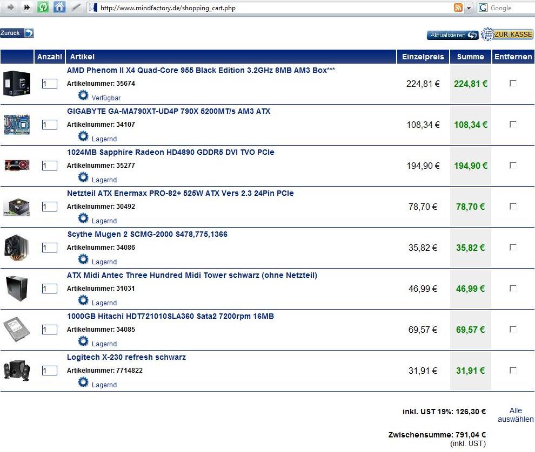Open ATX Midi Antec Three Hundred link
535x452 pixels.
coord(192,275)
